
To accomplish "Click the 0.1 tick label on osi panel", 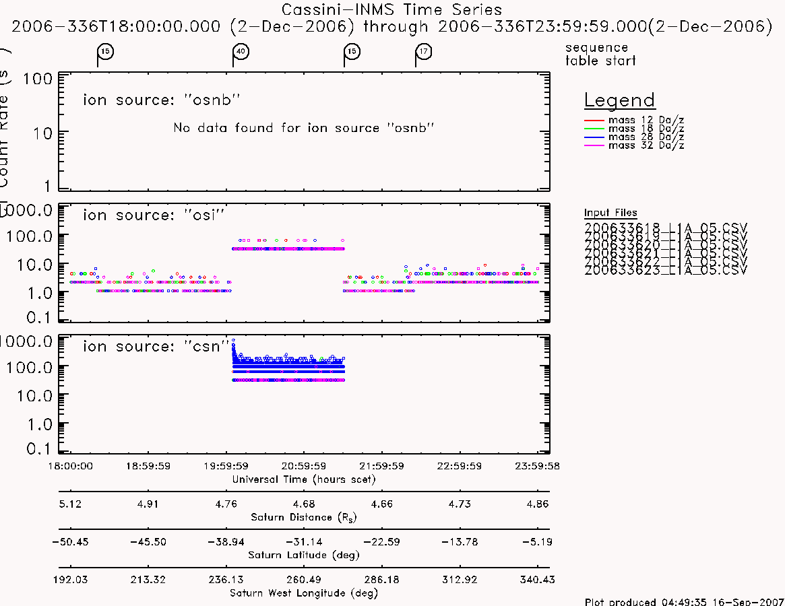I will click(x=39, y=317).
